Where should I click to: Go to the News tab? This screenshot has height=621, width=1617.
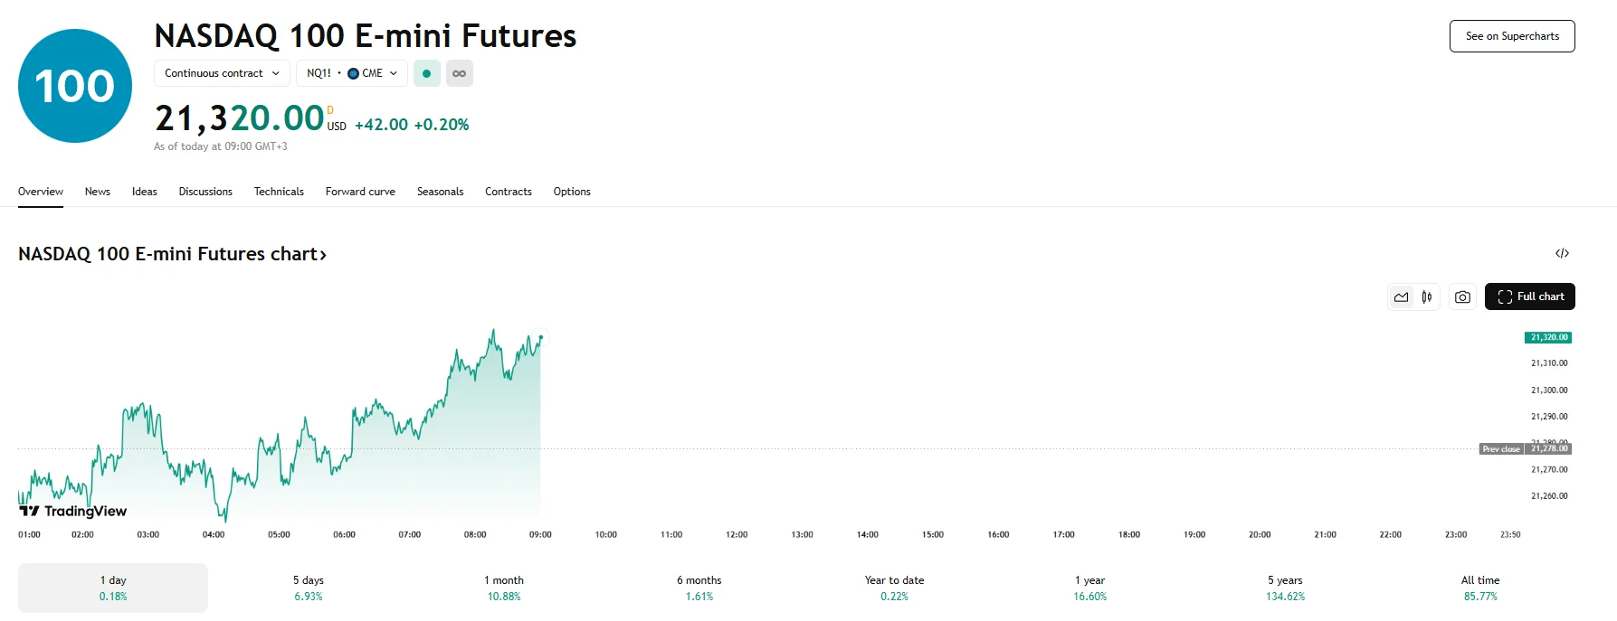(98, 192)
